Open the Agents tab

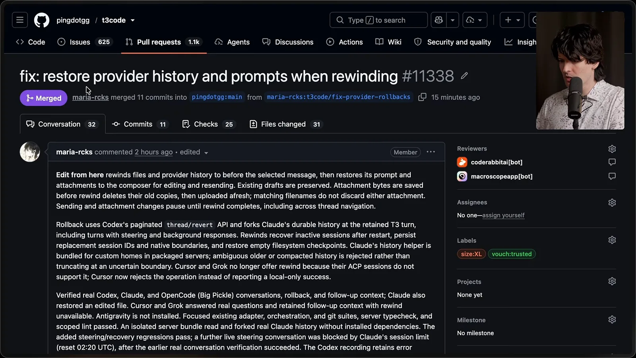coord(232,42)
